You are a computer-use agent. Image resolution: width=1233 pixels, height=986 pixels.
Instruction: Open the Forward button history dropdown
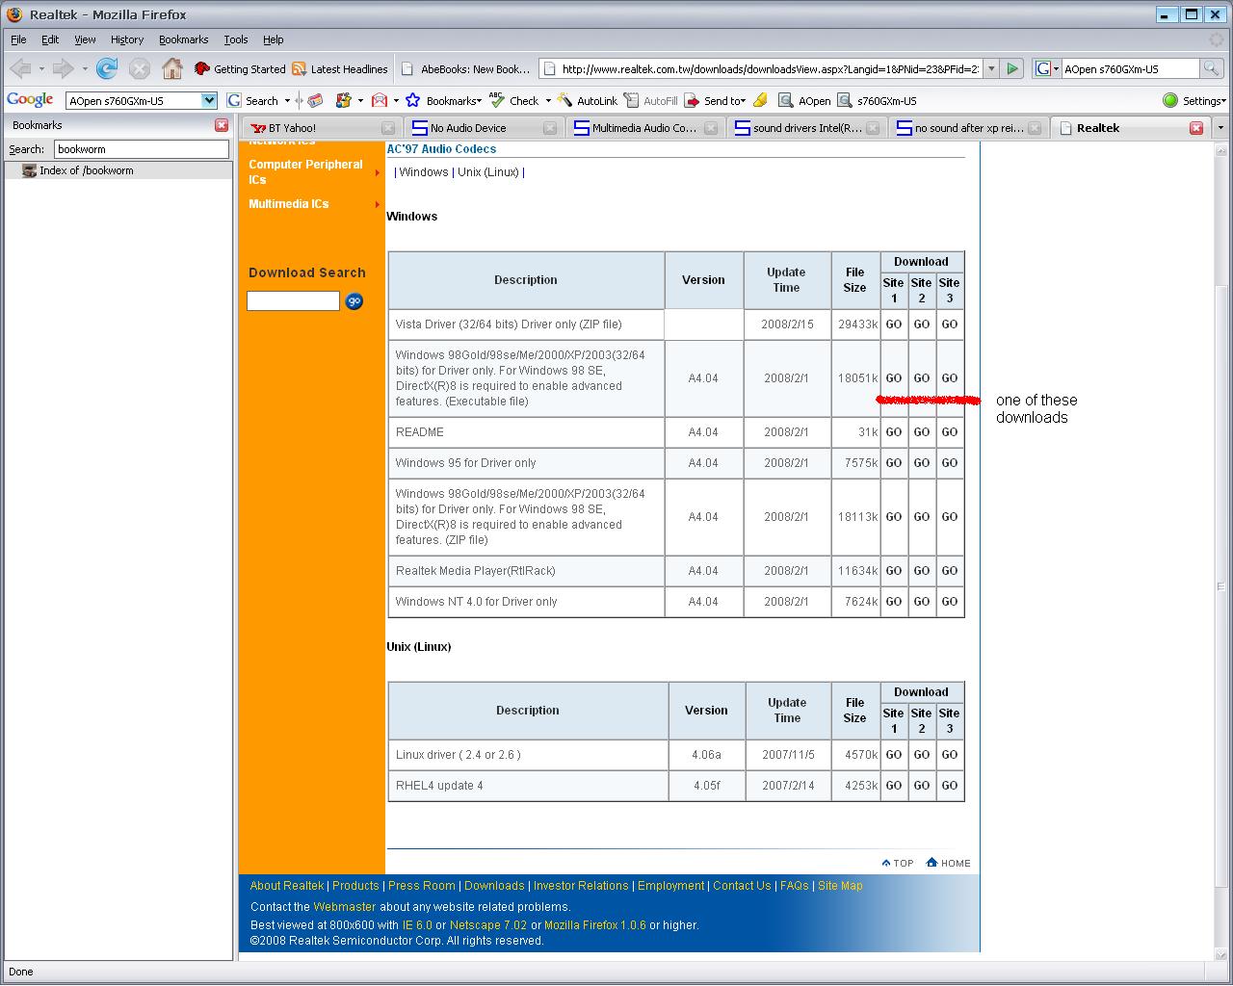point(85,69)
